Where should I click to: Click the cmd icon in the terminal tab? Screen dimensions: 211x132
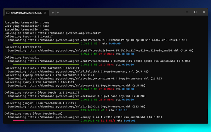(8, 13)
